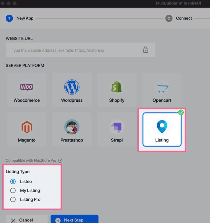Proceed with the Next Step button

coord(75,219)
